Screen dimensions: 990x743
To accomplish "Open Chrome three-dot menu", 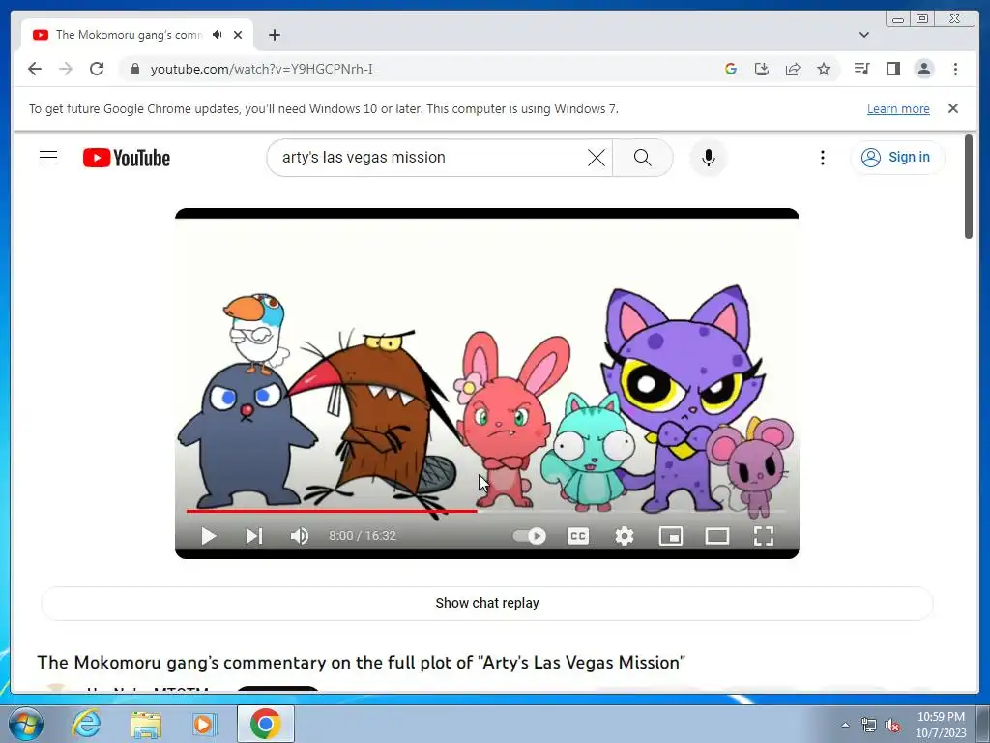I will 955,69.
